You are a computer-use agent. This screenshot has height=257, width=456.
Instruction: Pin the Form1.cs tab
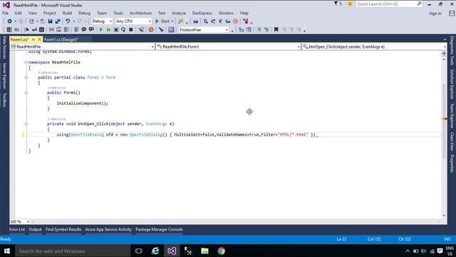click(33, 39)
